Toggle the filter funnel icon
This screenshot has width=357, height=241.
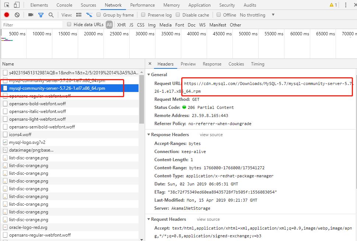[41, 15]
